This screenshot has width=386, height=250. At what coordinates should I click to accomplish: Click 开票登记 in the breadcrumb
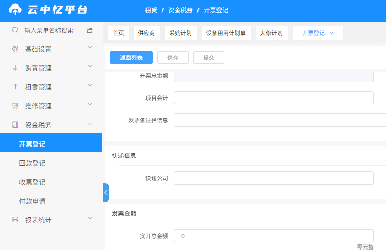[216, 10]
